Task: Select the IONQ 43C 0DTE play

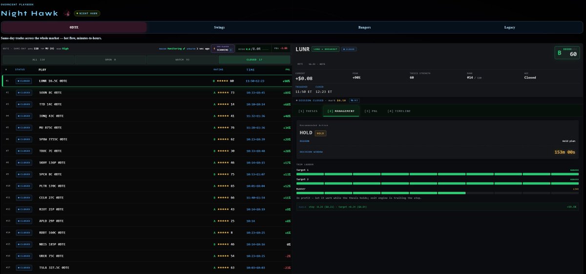Action: coord(146,116)
